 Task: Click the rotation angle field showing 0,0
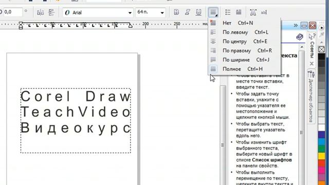[12, 12]
